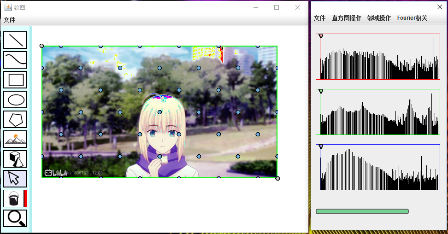Click the top-left gray image corner handle
This screenshot has width=448, height=234.
pyautogui.click(x=42, y=46)
